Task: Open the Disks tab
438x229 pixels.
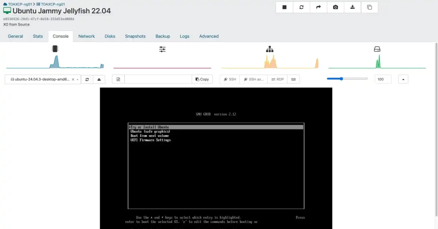Action: 110,36
